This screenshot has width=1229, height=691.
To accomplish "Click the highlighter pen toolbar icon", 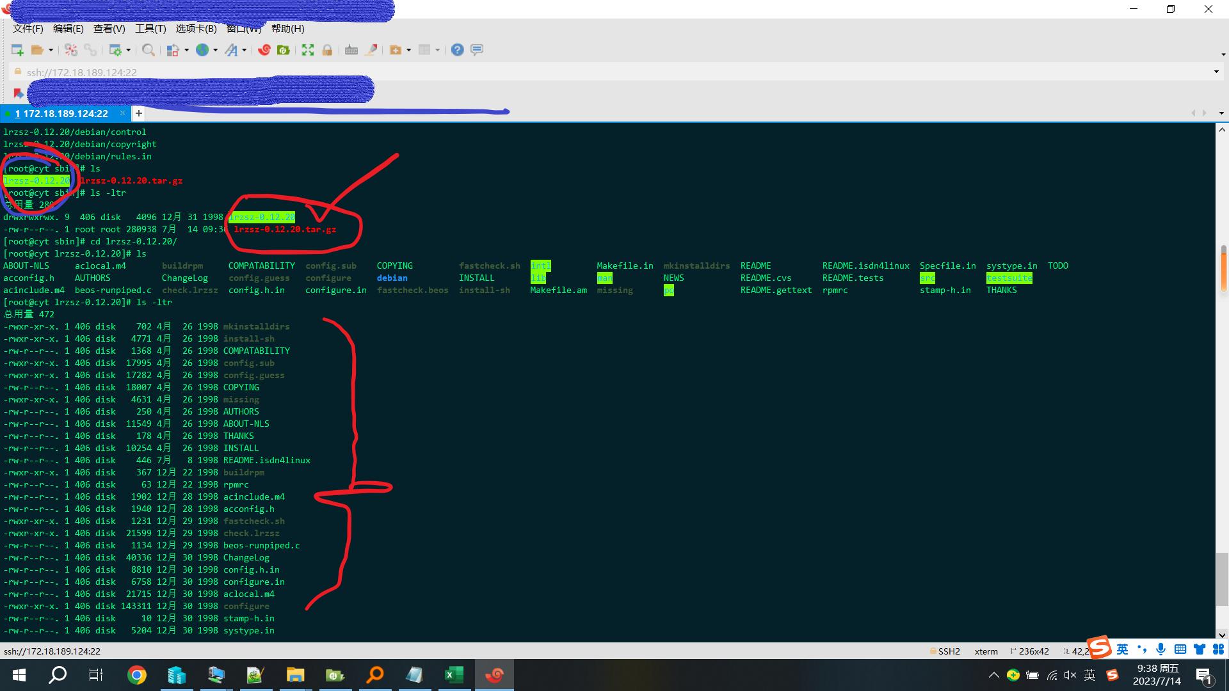I will click(x=371, y=50).
